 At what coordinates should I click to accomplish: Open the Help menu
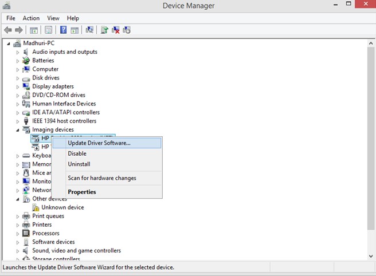[x=73, y=18]
